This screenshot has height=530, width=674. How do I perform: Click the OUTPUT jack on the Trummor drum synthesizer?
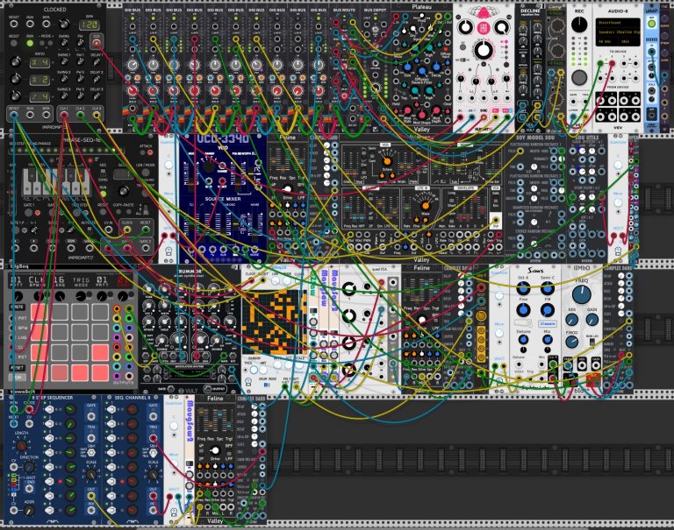(x=209, y=388)
